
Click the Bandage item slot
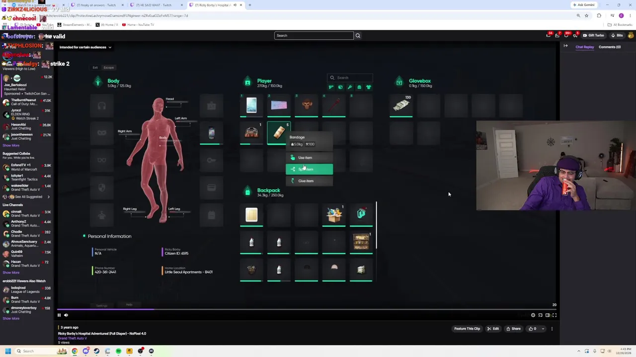279,132
